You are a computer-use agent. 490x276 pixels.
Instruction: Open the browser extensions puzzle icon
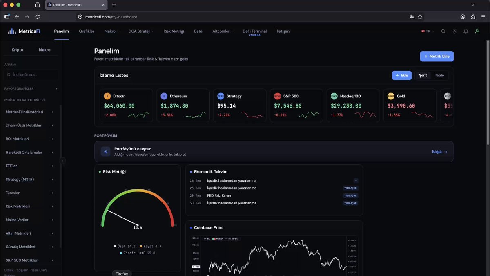(x=473, y=17)
